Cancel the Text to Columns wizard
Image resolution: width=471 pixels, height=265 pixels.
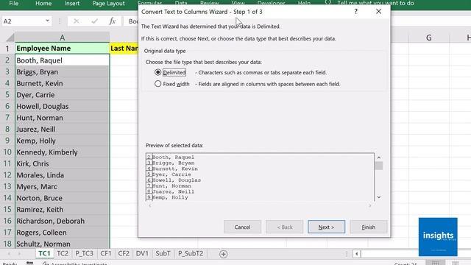(x=242, y=227)
